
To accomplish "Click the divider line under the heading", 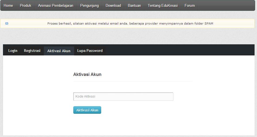I will point(133,81).
